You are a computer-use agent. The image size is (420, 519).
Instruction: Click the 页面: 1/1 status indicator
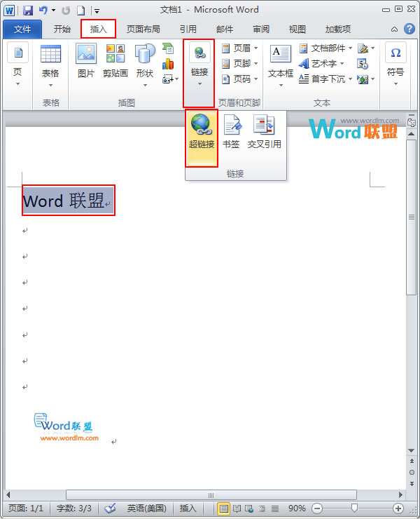(26, 508)
